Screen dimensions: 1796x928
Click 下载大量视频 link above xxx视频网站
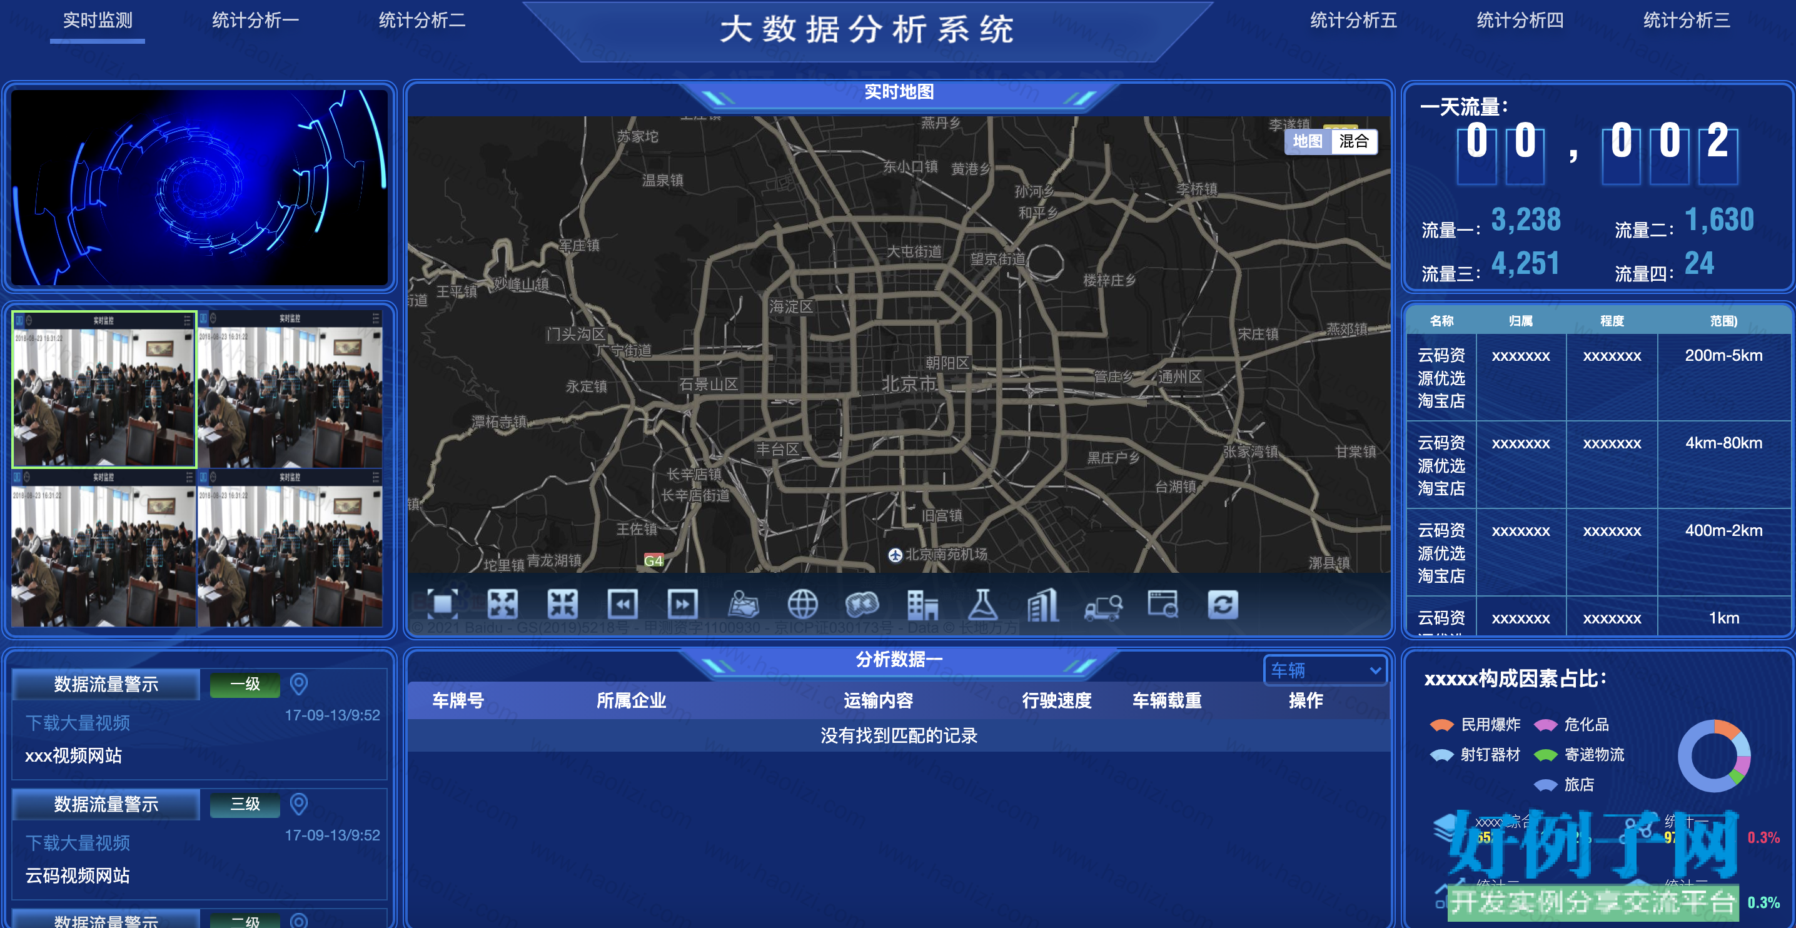78,723
